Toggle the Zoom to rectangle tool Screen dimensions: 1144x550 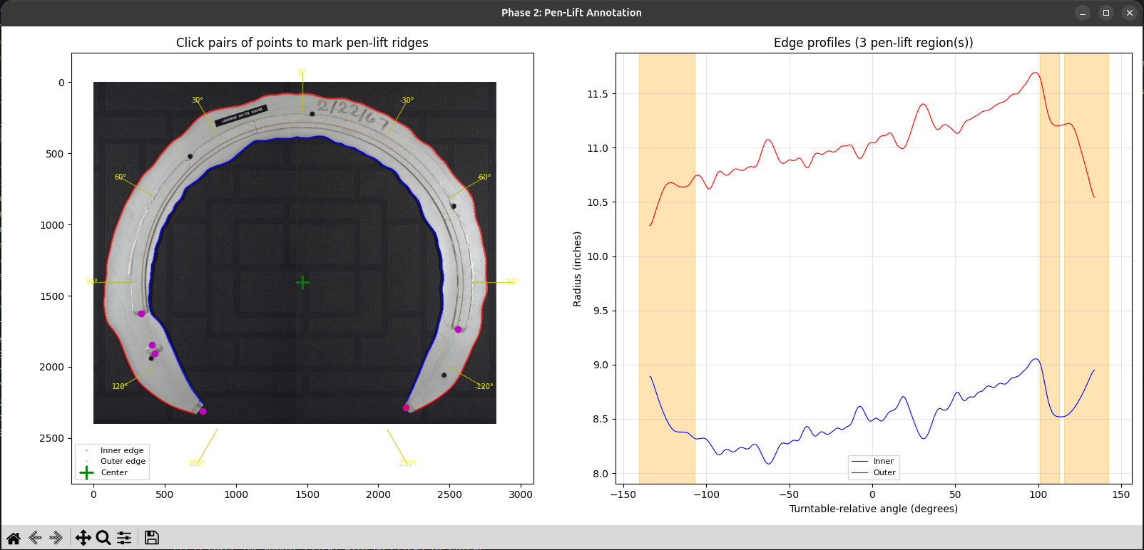103,538
